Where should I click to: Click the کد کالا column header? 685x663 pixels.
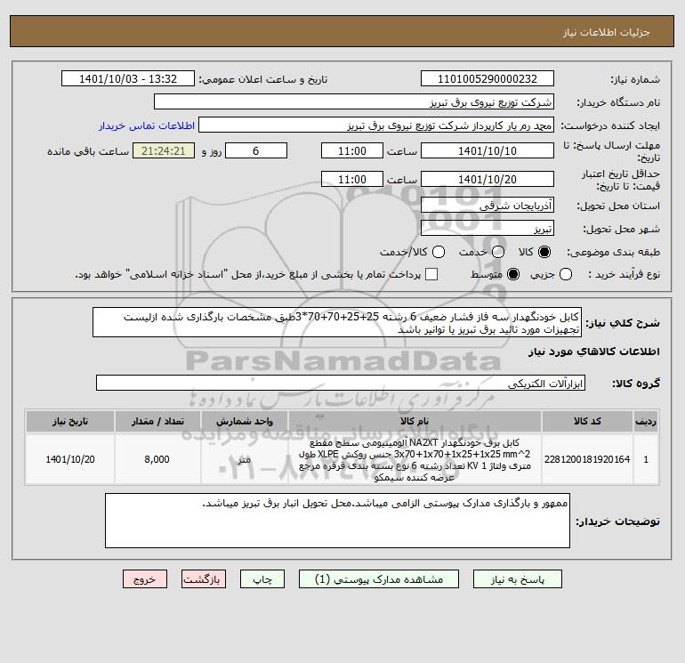pos(587,421)
